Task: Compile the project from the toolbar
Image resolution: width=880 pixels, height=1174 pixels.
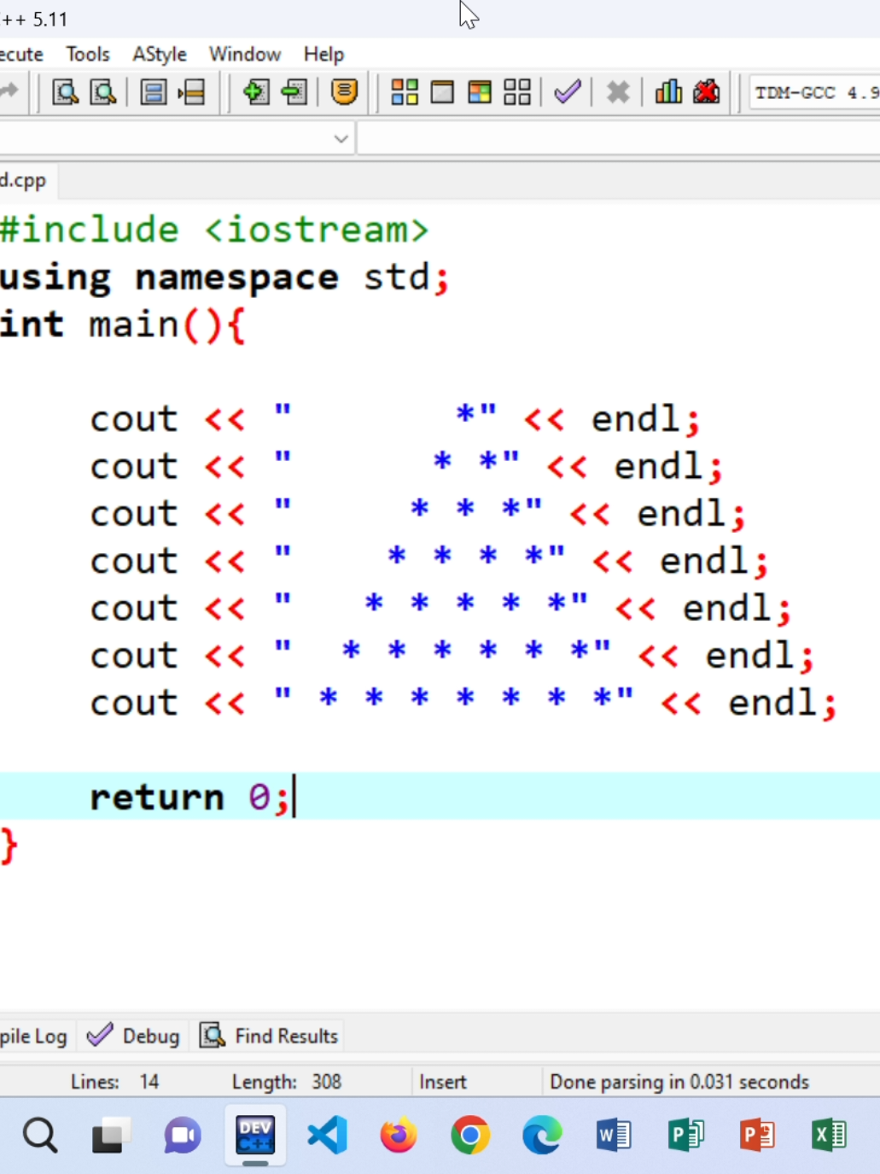Action: [404, 92]
